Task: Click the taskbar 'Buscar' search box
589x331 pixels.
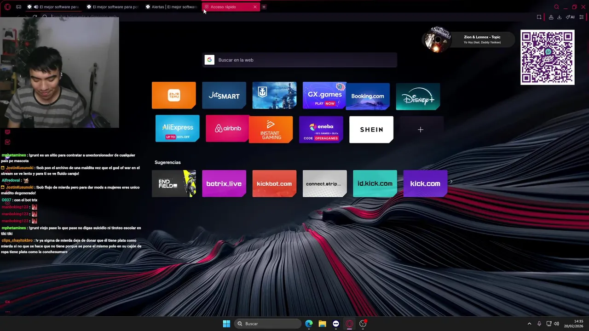Action: pyautogui.click(x=267, y=324)
